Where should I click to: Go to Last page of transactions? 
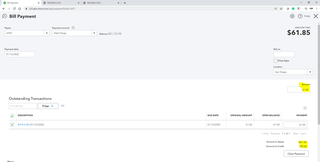(303, 134)
